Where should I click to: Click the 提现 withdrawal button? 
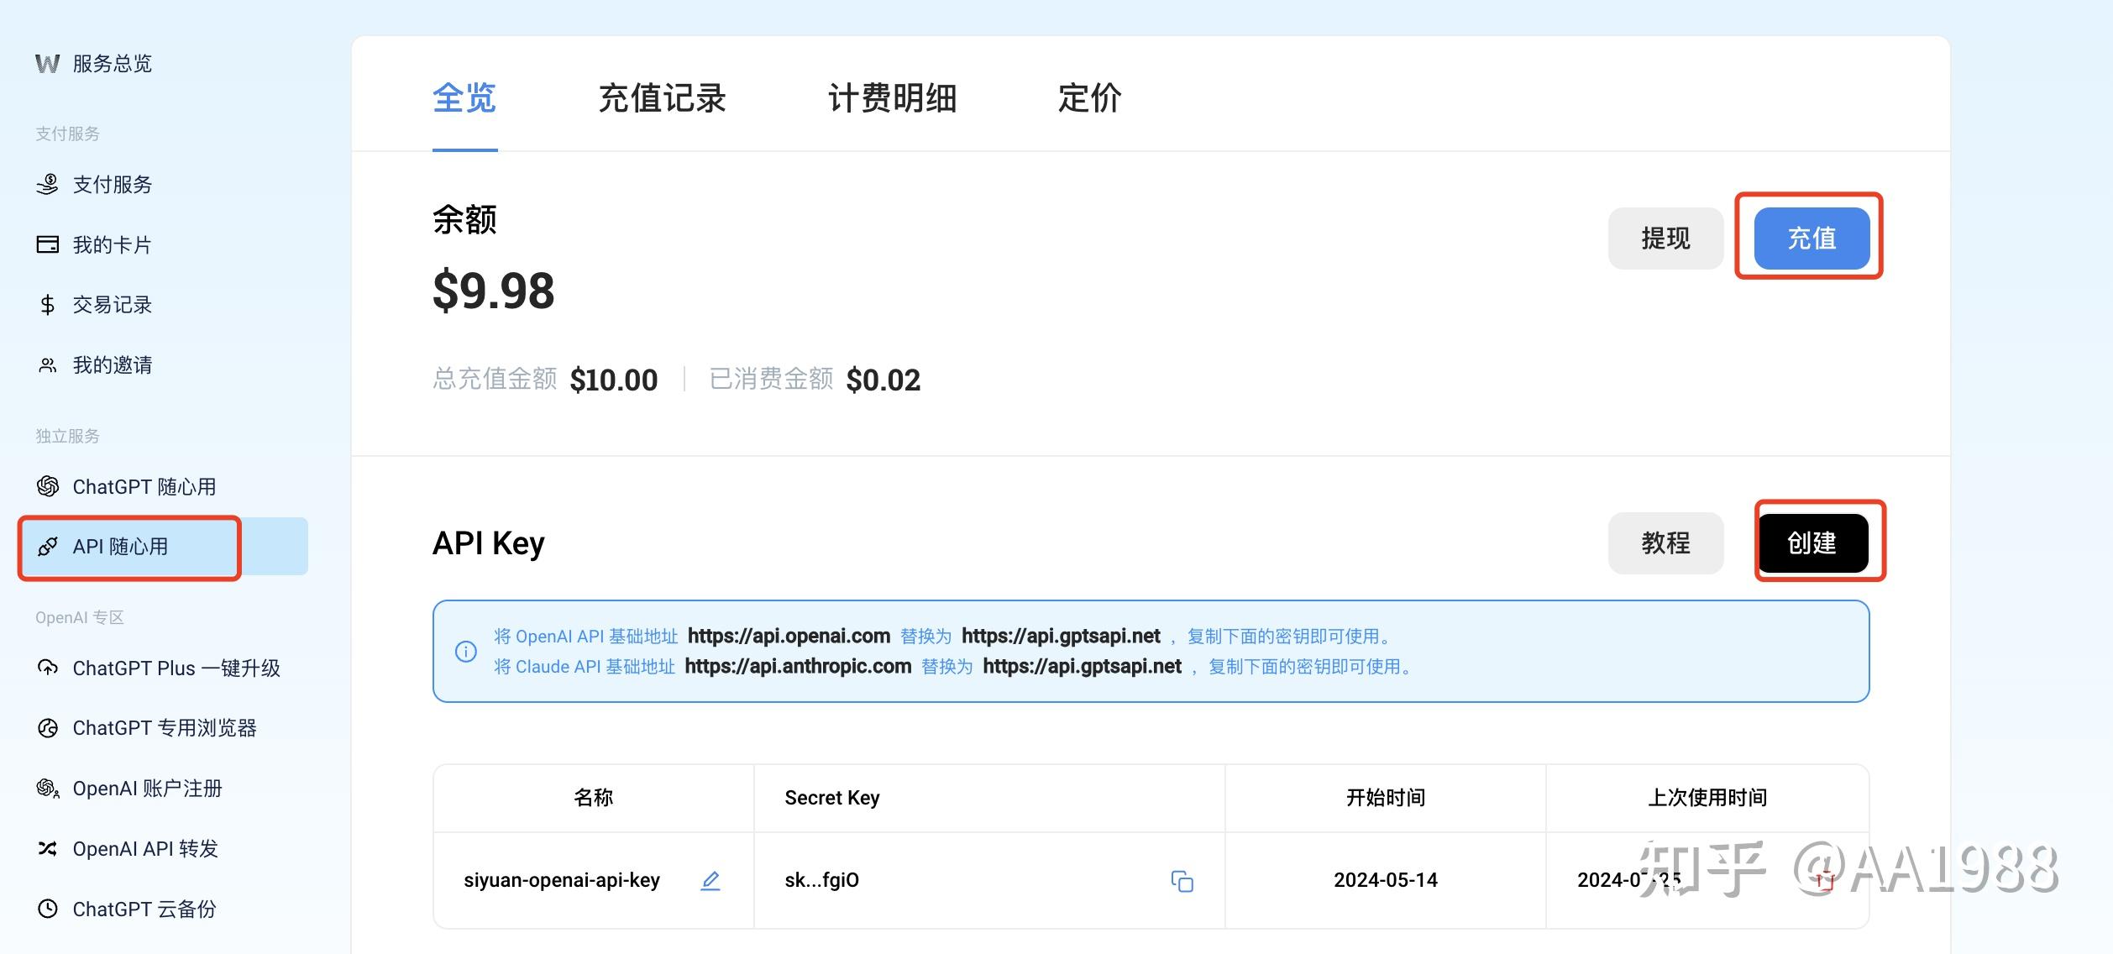point(1665,238)
